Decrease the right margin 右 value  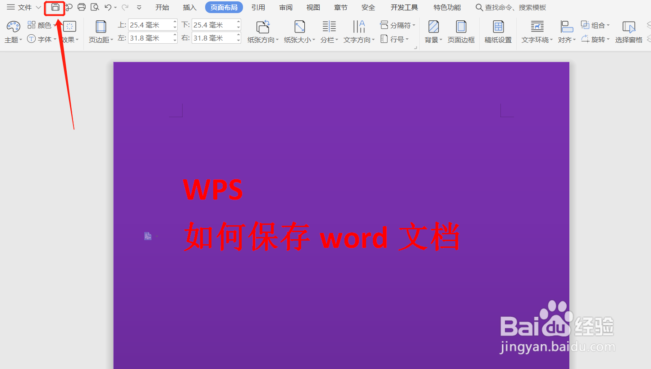click(x=238, y=41)
